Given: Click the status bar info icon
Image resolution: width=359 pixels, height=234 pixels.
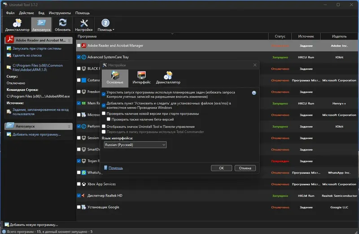Looking at the screenshot, I should point(4,231).
